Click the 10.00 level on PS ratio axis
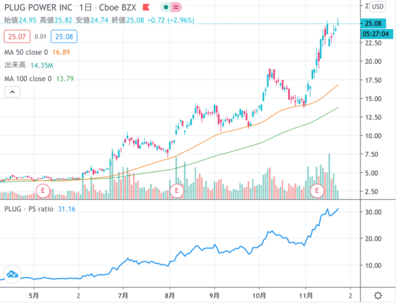This screenshot has width=396, height=303. point(373,265)
